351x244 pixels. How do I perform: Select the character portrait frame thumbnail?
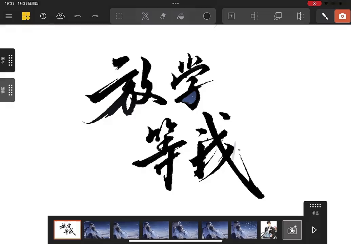point(269,230)
